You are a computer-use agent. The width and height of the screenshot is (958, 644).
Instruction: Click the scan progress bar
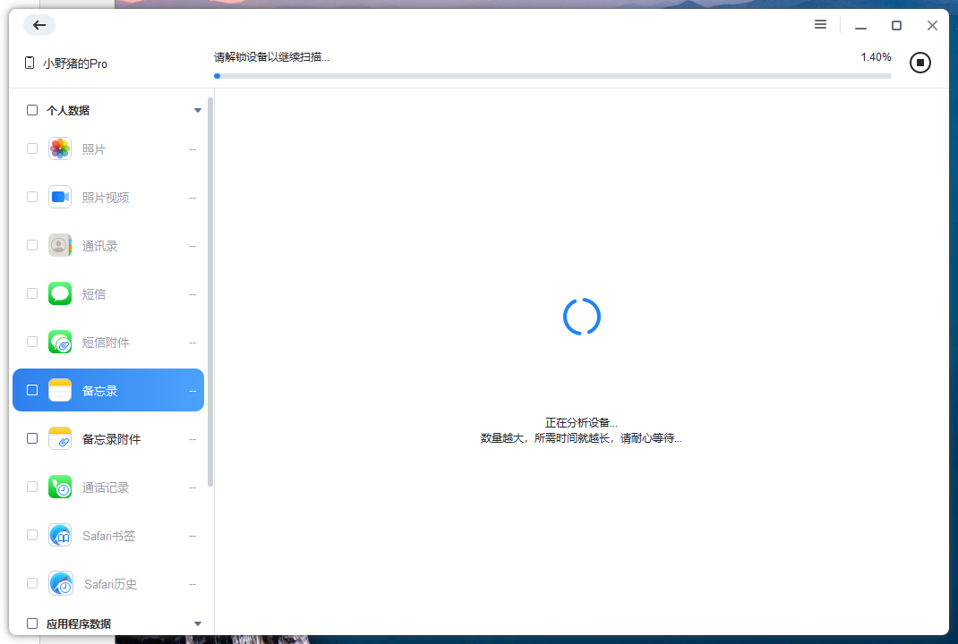coord(553,76)
